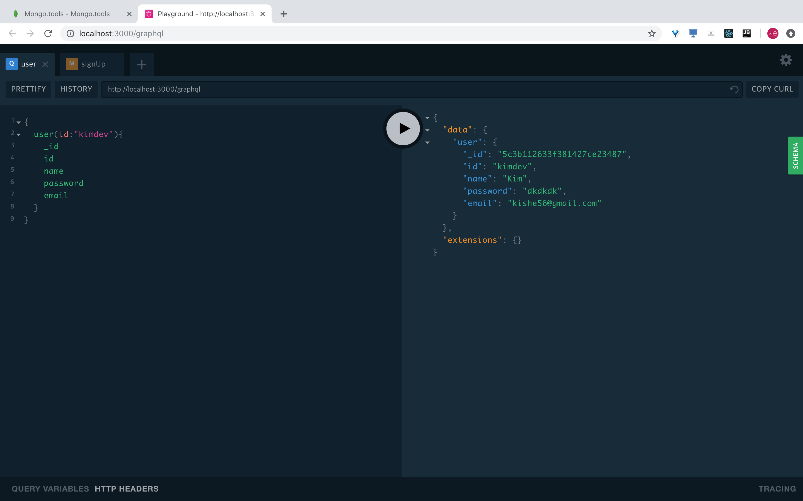Toggle the TRACING panel
The image size is (803, 501).
(x=777, y=489)
